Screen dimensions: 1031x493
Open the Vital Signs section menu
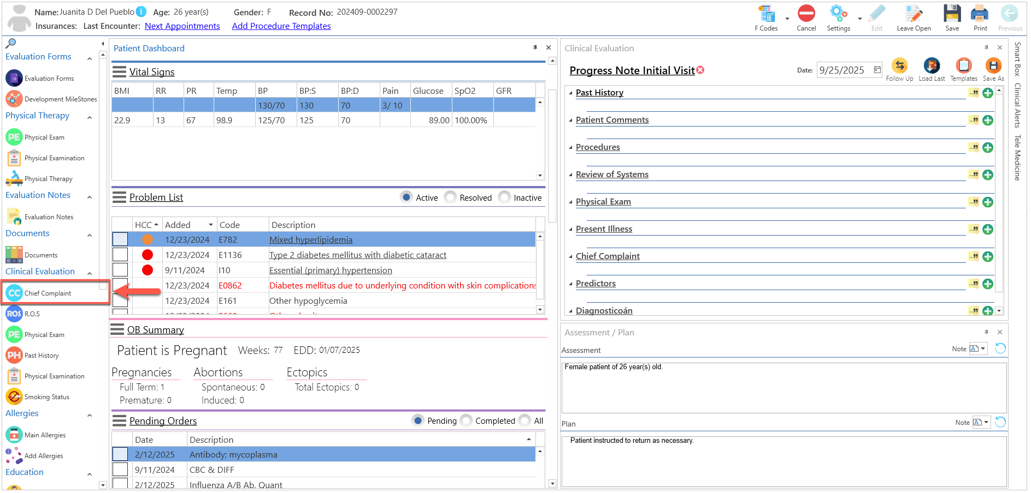pos(119,71)
